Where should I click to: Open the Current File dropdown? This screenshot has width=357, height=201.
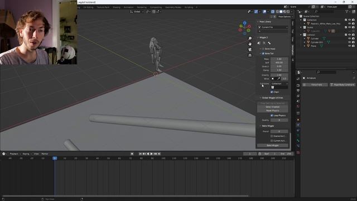273,27
